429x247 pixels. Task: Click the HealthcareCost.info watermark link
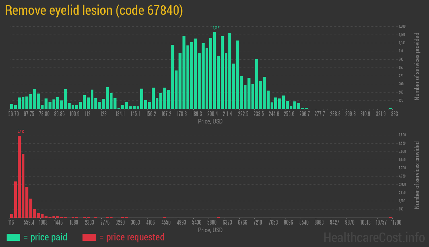click(x=374, y=237)
